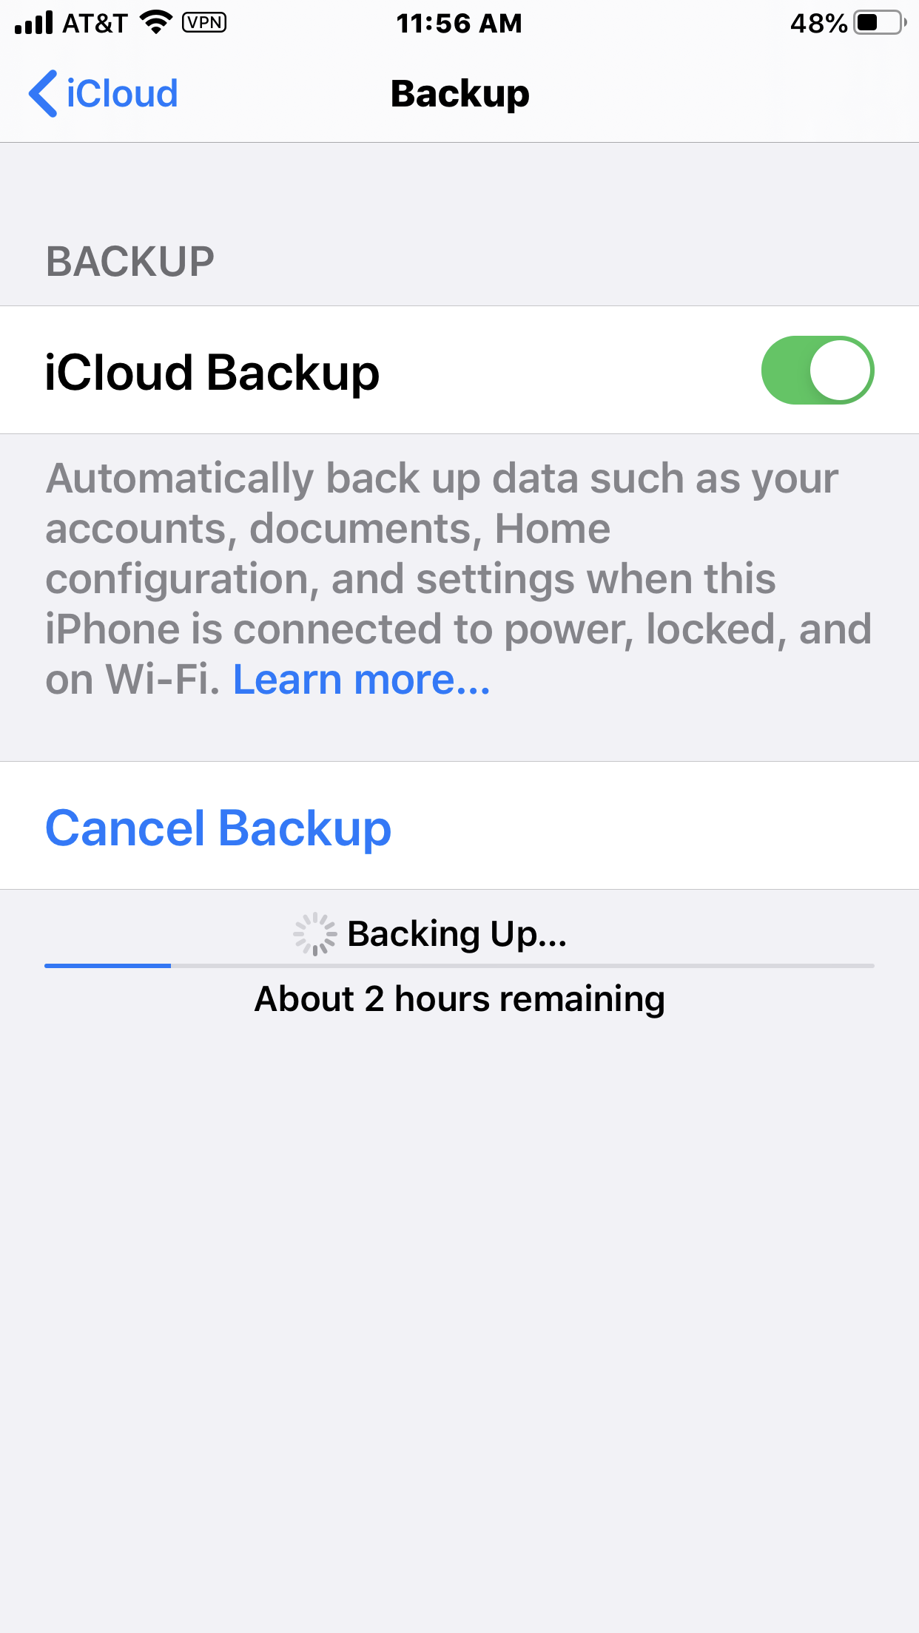Go back to iCloud settings
The image size is (919, 1633).
104,94
